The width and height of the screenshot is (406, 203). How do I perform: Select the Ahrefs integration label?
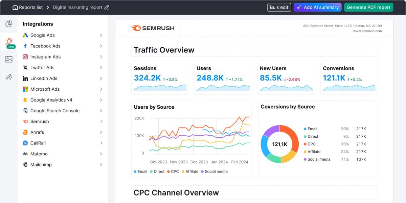pos(37,132)
